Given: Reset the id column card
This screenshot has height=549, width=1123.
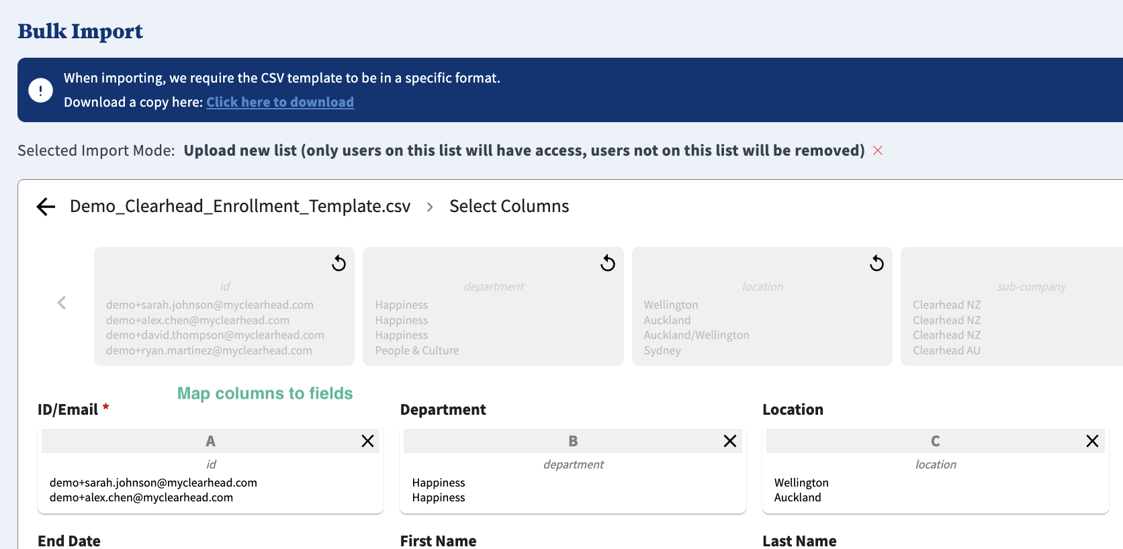Looking at the screenshot, I should pos(339,263).
